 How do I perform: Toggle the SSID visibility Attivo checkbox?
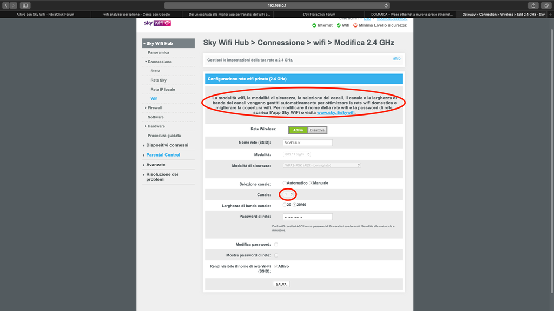coord(276,266)
